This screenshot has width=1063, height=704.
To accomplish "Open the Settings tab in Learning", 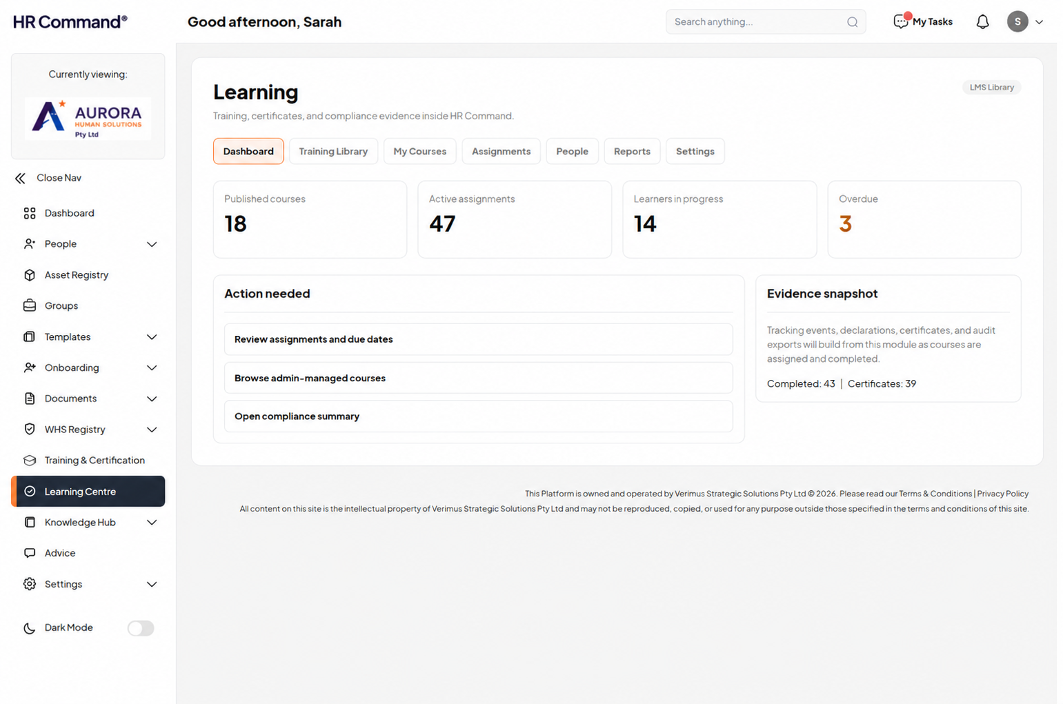I will pos(695,151).
